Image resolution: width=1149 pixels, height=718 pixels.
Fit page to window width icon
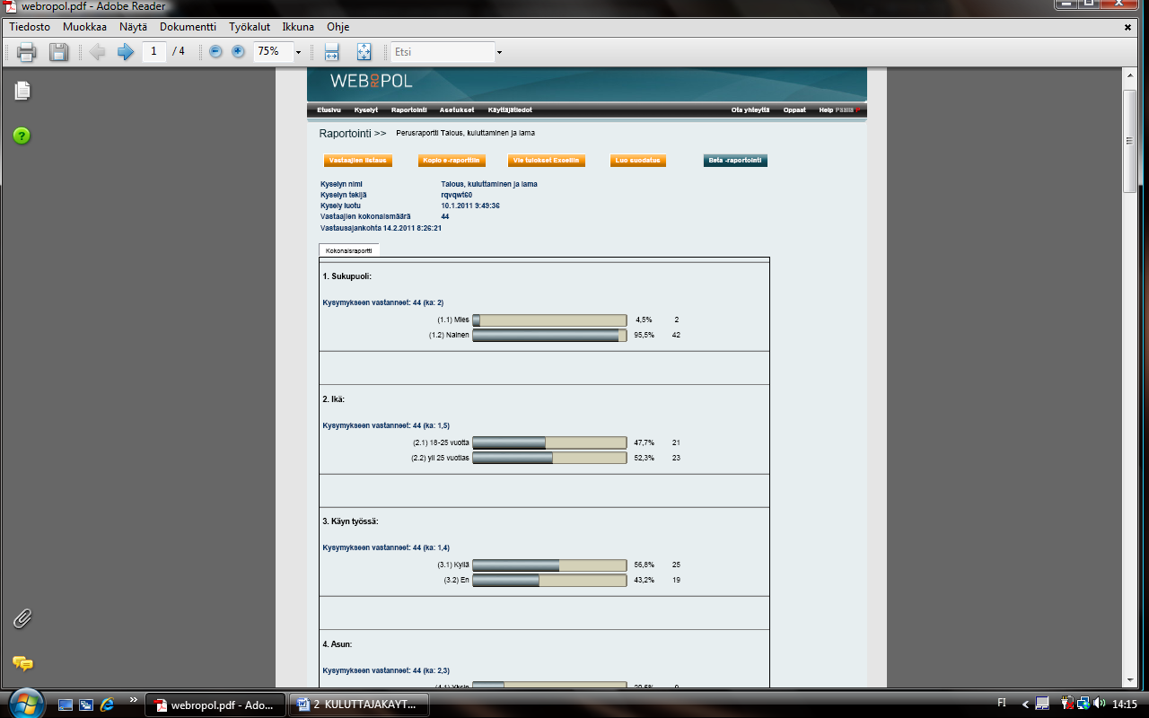(x=331, y=52)
